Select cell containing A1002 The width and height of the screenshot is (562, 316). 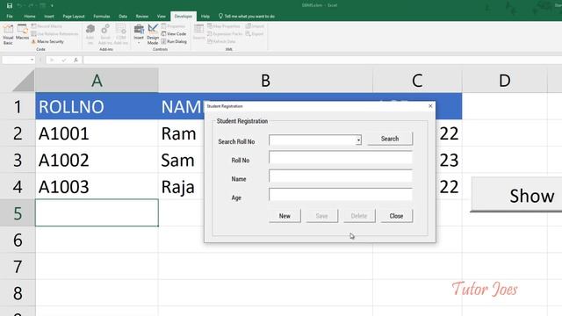coord(97,160)
